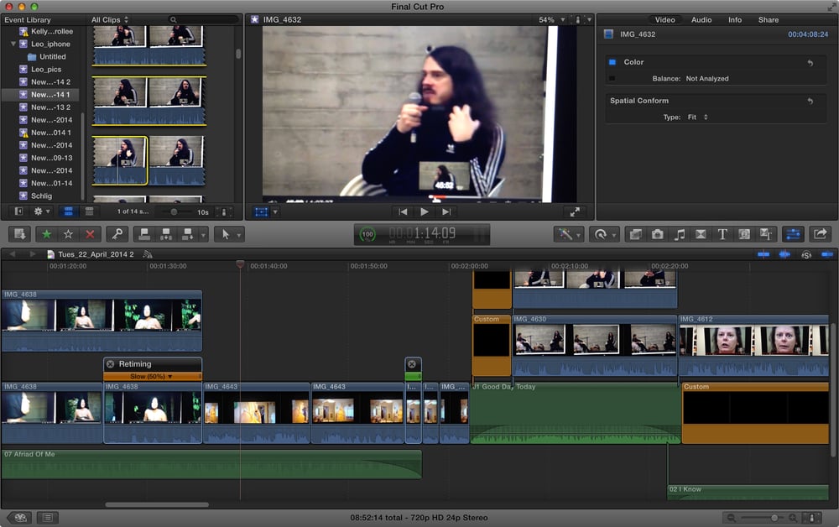Screen dimensions: 839x527
Task: Collapse the Leo_iphone event in the library
Action: coord(13,44)
